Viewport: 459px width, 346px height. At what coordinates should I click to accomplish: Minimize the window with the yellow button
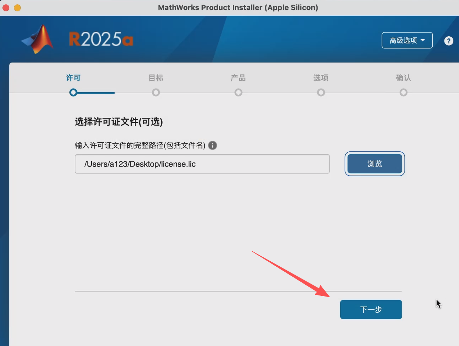coord(17,7)
